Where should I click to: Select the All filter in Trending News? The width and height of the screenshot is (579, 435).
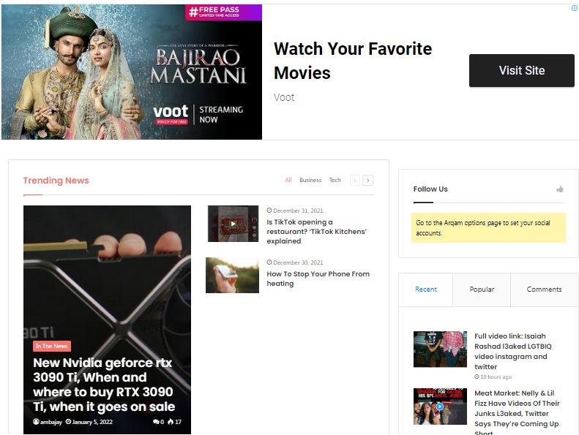coord(288,180)
